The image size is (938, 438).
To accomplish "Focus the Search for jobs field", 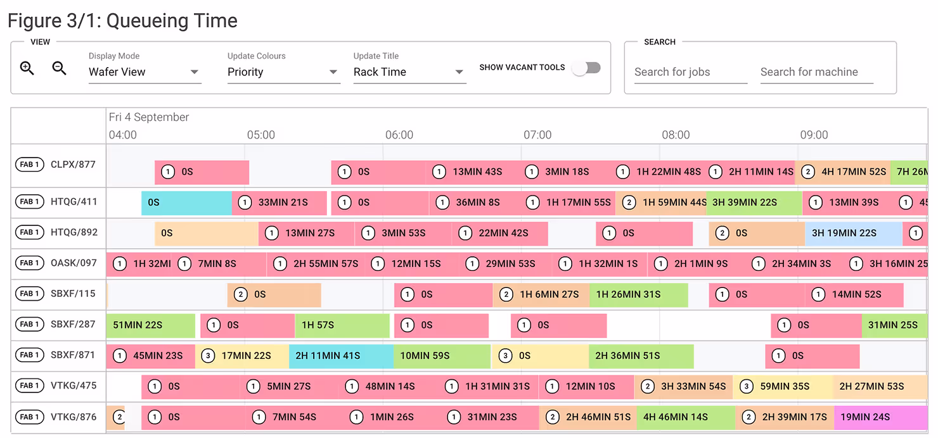I will (691, 72).
